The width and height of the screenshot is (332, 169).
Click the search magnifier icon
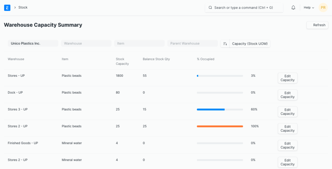[210, 7]
